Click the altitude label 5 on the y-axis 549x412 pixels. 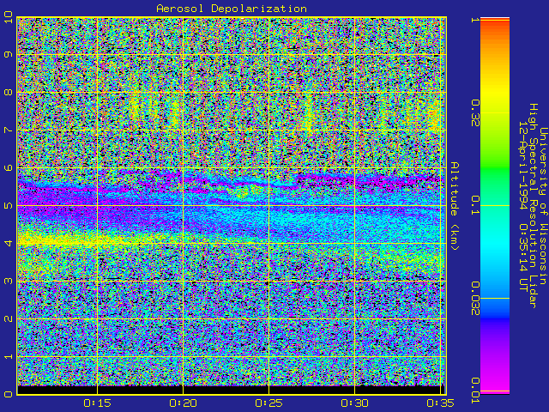coord(8,206)
